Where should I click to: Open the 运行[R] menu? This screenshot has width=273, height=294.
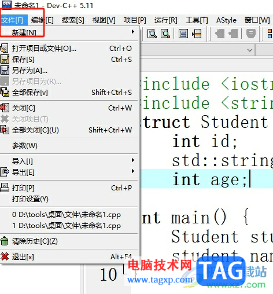click(x=165, y=20)
